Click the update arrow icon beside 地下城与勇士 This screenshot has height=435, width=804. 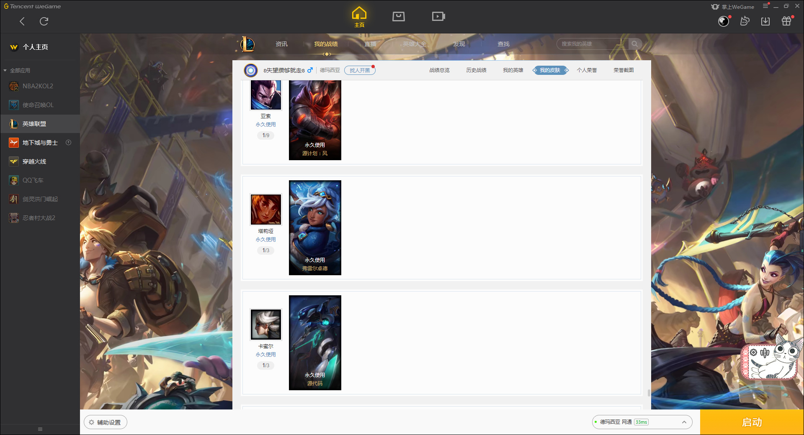click(69, 143)
